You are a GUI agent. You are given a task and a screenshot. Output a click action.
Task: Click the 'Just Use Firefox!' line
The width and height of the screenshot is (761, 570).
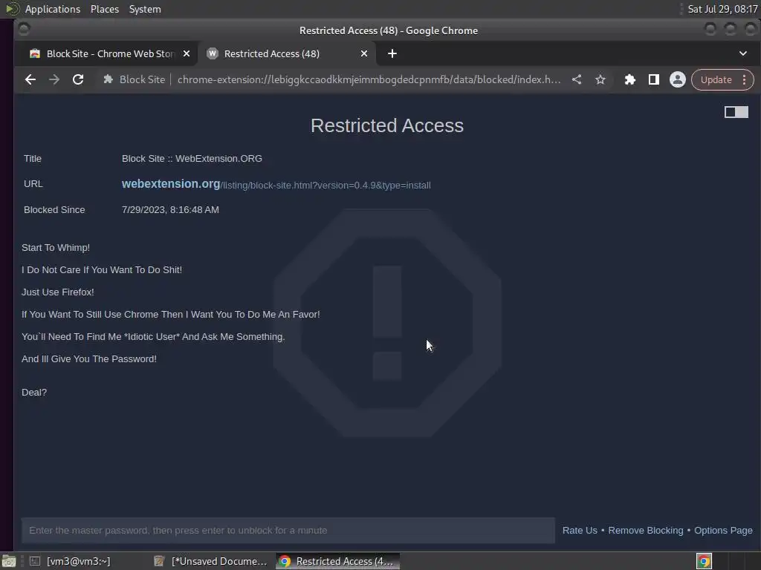(x=58, y=292)
